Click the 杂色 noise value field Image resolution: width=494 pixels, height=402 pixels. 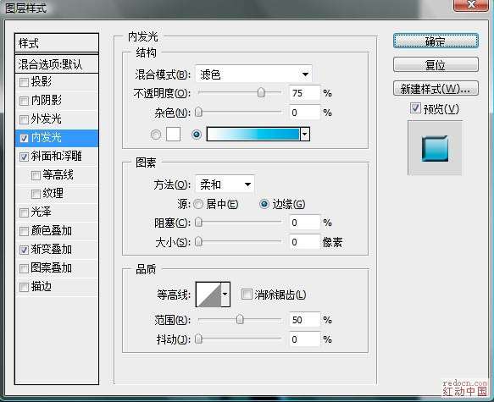pos(304,113)
